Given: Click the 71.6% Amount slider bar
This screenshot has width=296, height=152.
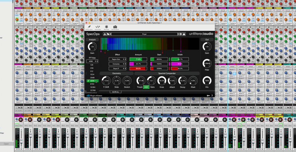Looking at the screenshot, I should click(138, 59).
